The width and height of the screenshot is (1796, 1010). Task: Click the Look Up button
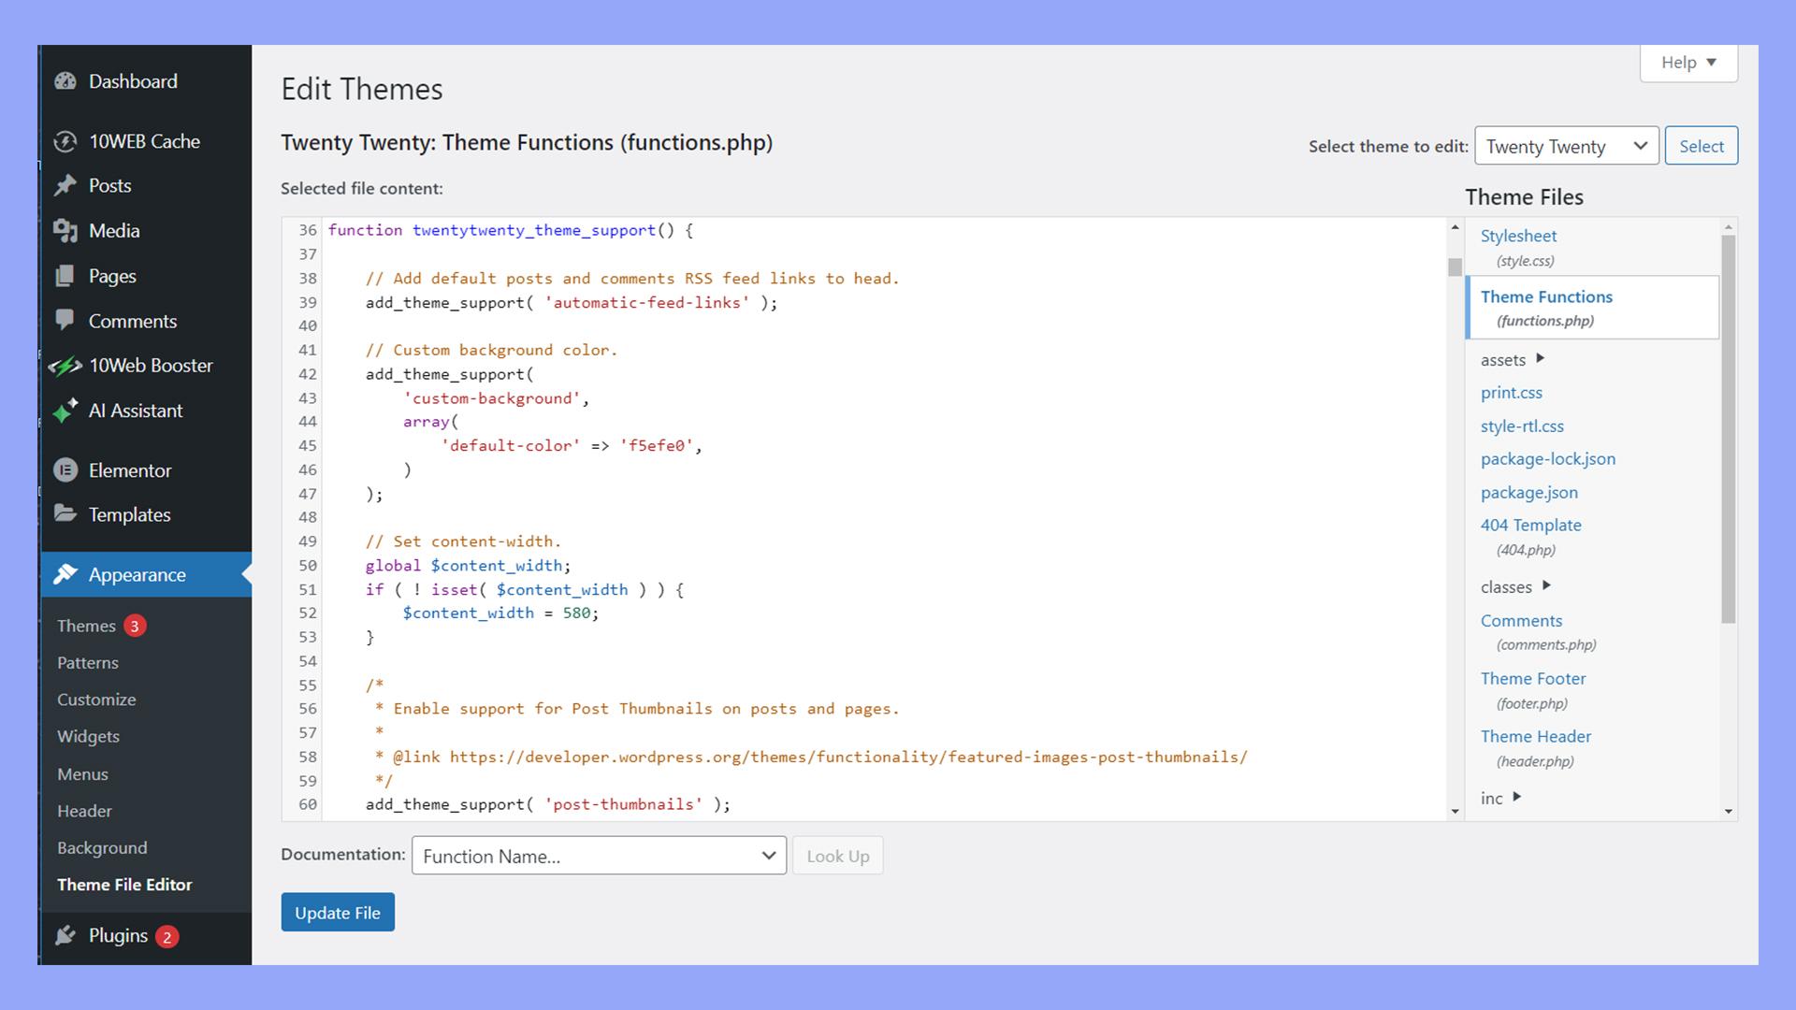click(x=836, y=855)
